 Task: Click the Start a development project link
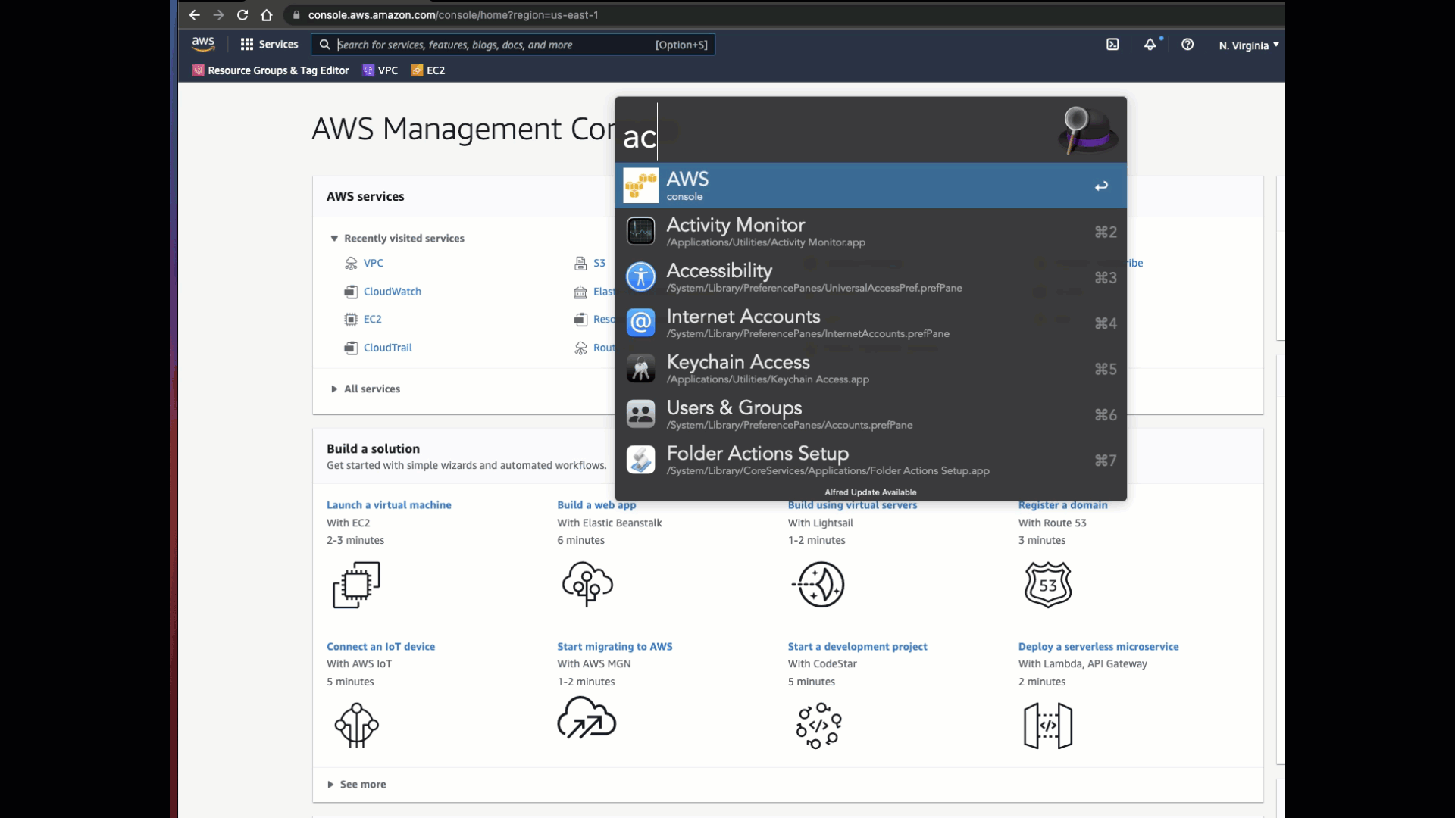point(857,647)
